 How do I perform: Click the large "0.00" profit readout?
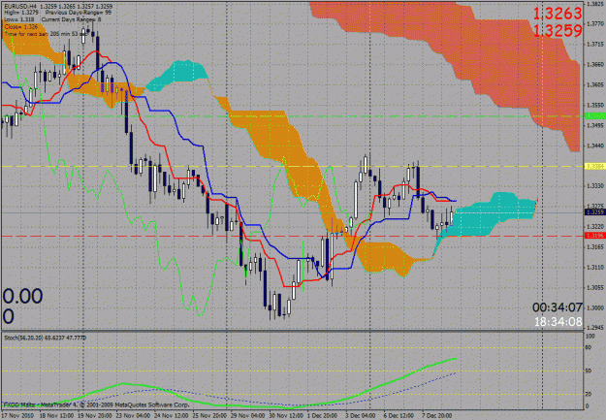pos(22,296)
